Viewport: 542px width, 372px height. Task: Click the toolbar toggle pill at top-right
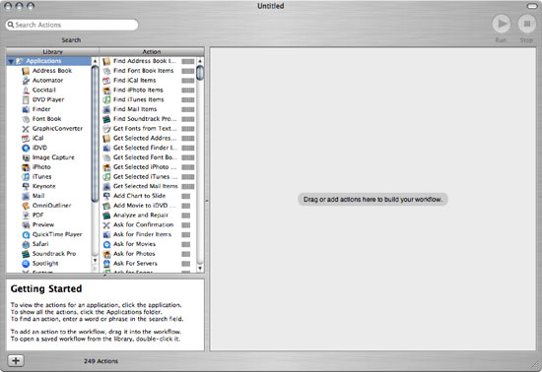[532, 6]
